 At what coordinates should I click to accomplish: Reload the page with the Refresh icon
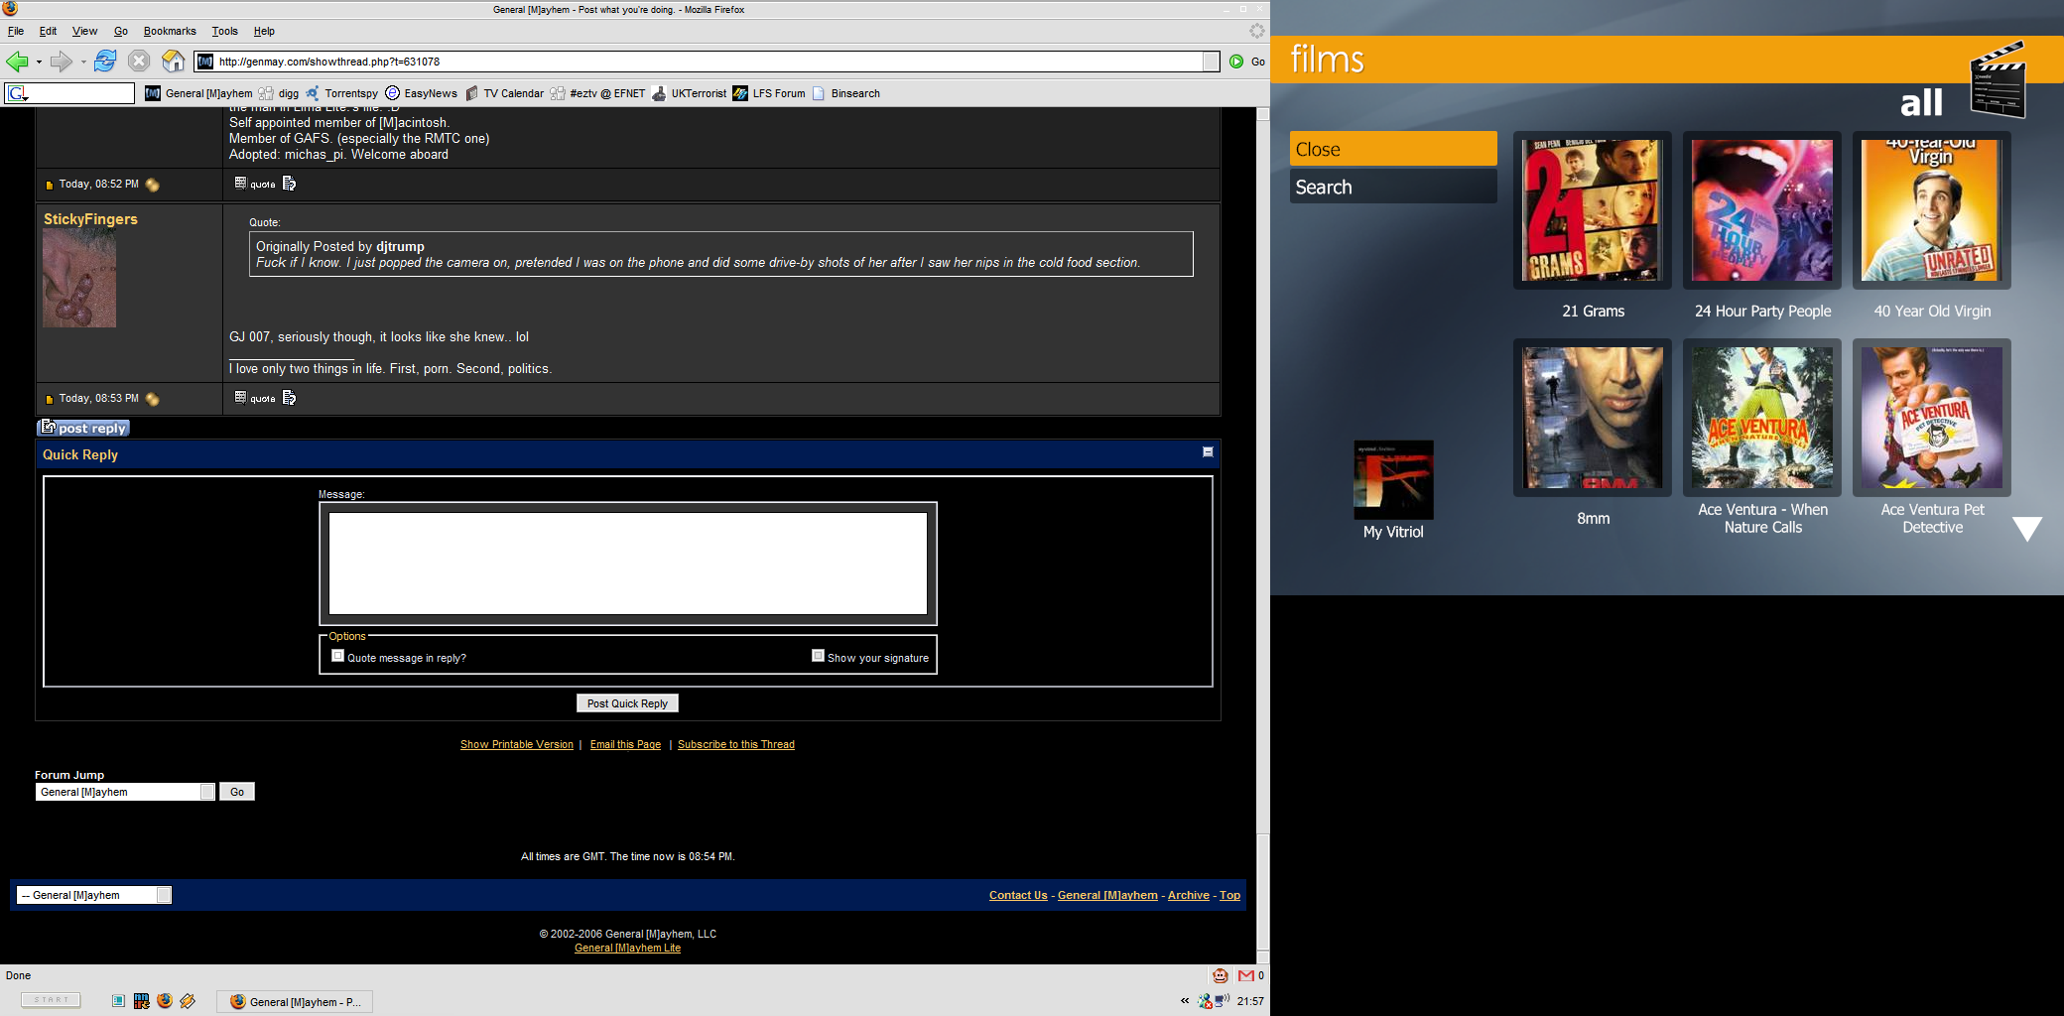pos(105,62)
